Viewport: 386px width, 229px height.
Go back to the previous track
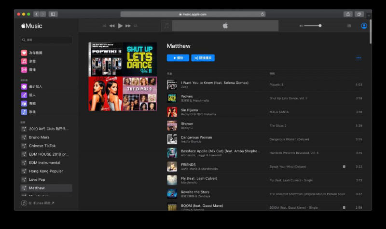tap(112, 26)
